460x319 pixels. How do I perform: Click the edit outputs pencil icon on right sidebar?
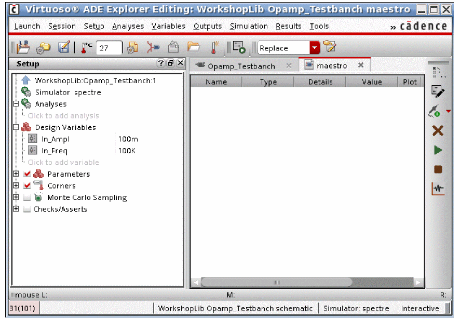click(x=438, y=92)
